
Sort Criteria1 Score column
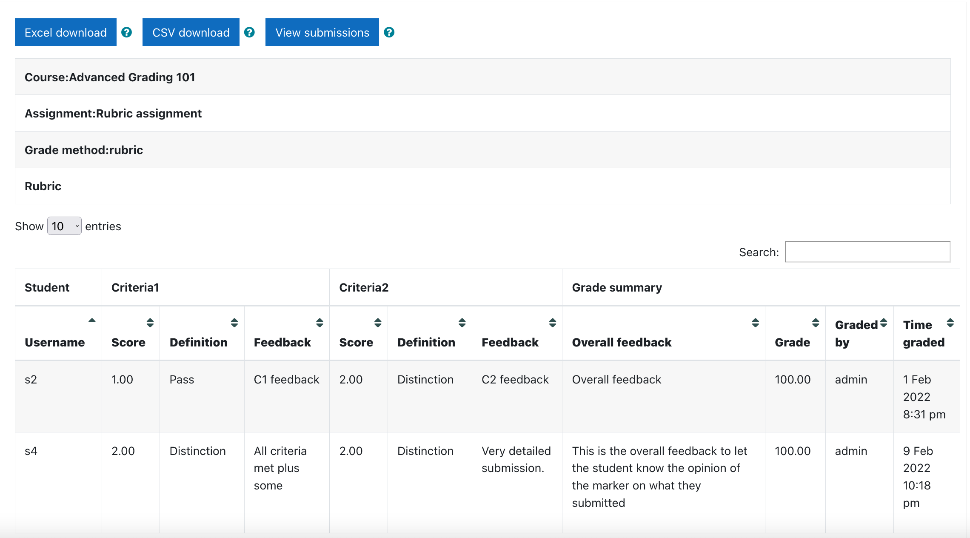pos(150,323)
